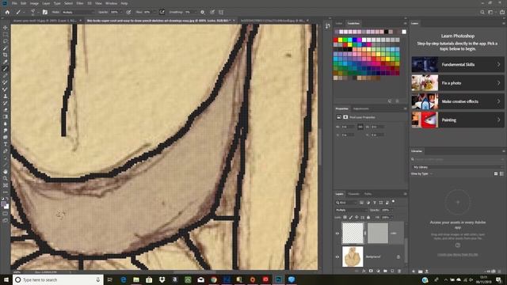Toggle lock transparent pixels
Screen dimensions: 507x285
[x=345, y=218]
